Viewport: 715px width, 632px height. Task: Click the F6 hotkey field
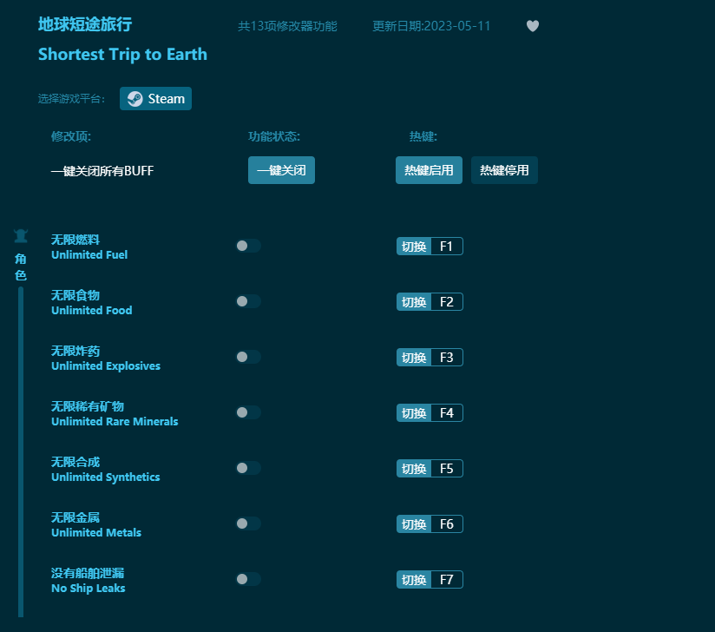[447, 523]
